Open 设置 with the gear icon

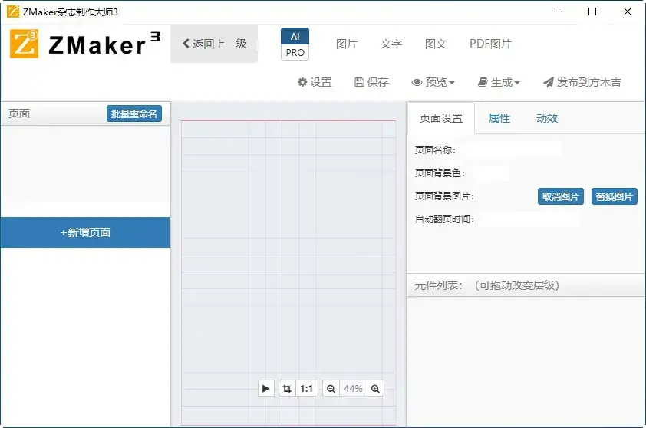(x=315, y=82)
